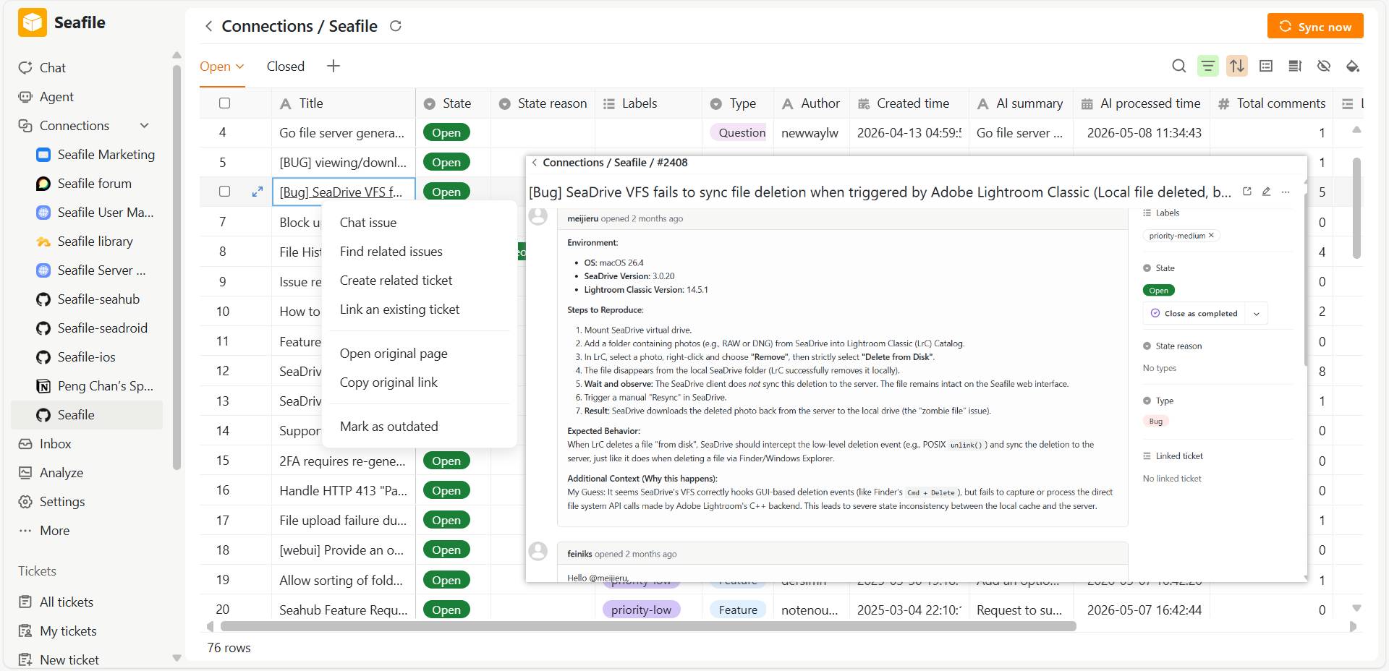This screenshot has width=1389, height=671.
Task: Sort by the Title column header
Action: click(343, 103)
